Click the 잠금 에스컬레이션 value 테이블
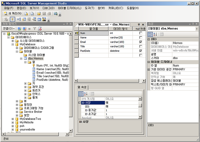The image size is (200, 142). (x=185, y=81)
